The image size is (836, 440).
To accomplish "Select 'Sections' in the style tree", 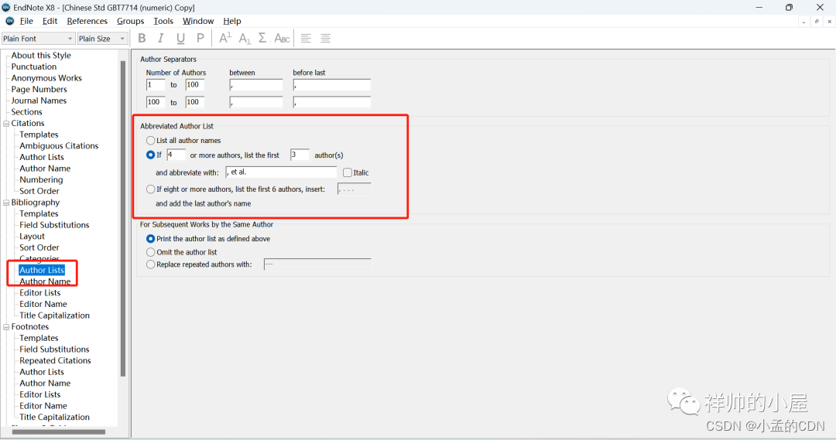I will pos(26,112).
